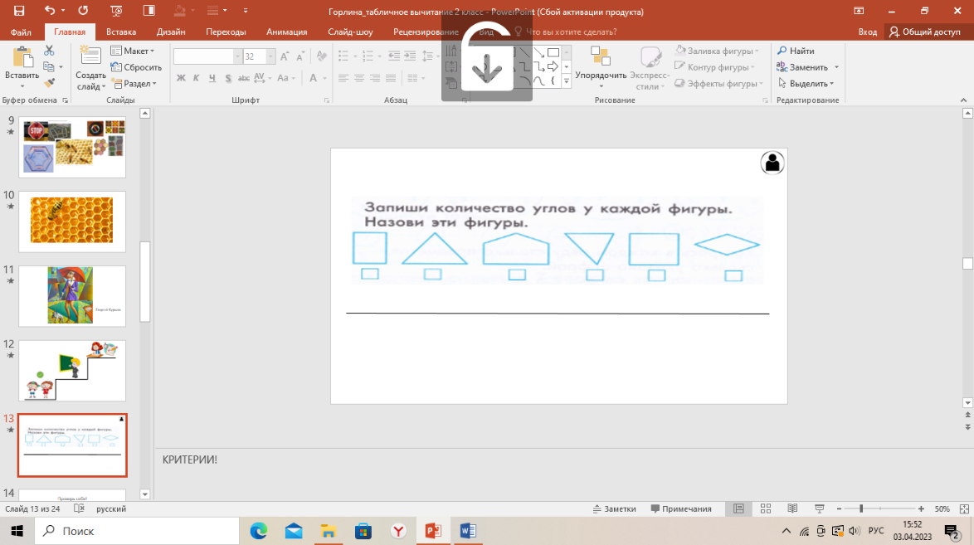Switch to the Дизайн tab
Screen dimensions: 974x545
tap(171, 32)
